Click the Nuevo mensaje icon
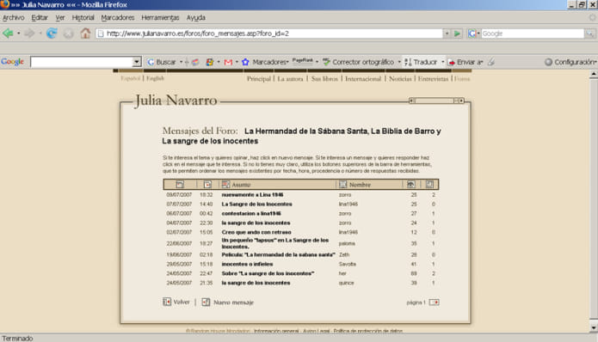598x342 pixels. tap(206, 302)
